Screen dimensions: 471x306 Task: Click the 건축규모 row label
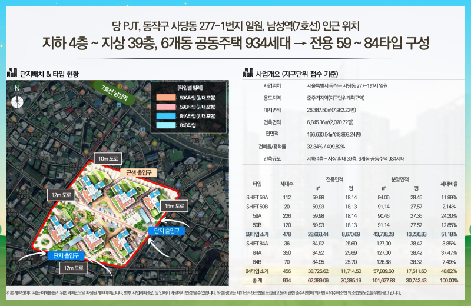tap(272, 158)
